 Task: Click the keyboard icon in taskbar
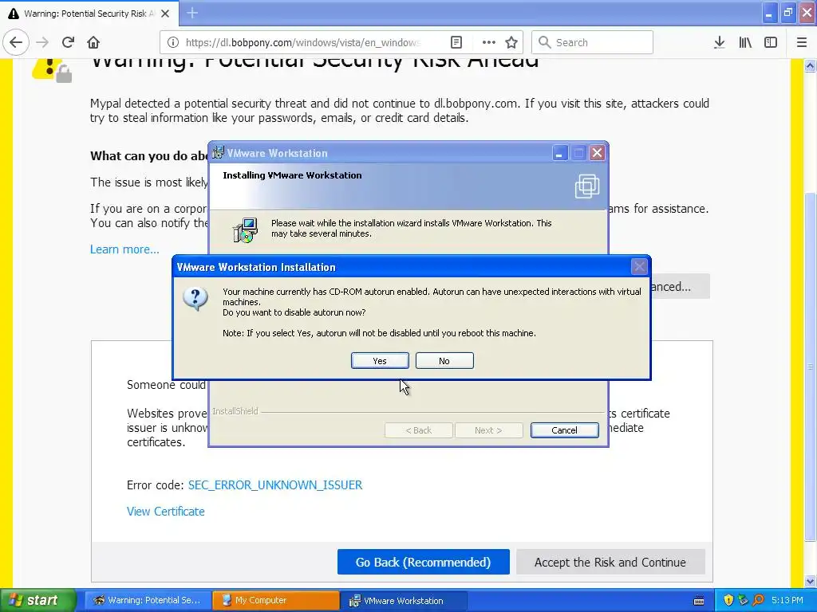[699, 601]
